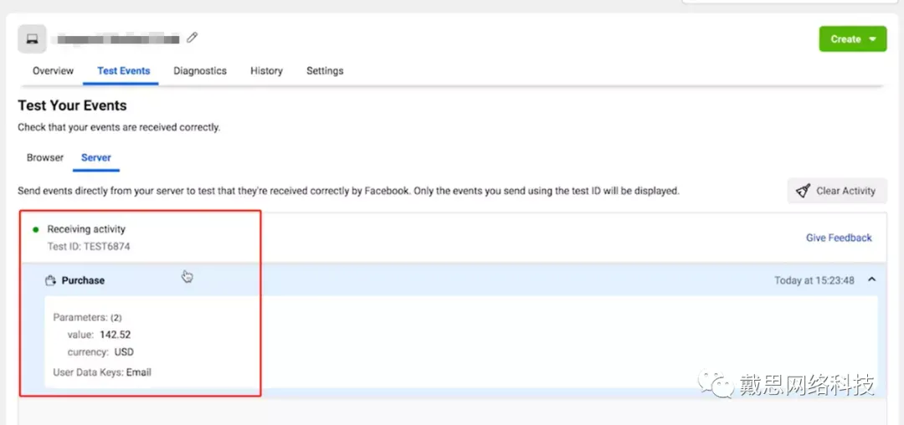This screenshot has width=904, height=425.
Task: Click the broom icon in Clear Activity
Action: click(x=803, y=192)
